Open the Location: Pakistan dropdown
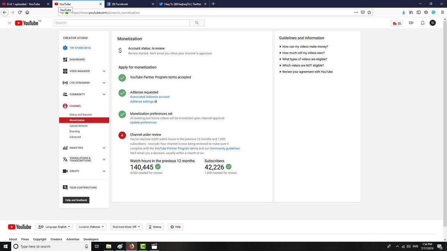The width and height of the screenshot is (447, 251). 91,227
